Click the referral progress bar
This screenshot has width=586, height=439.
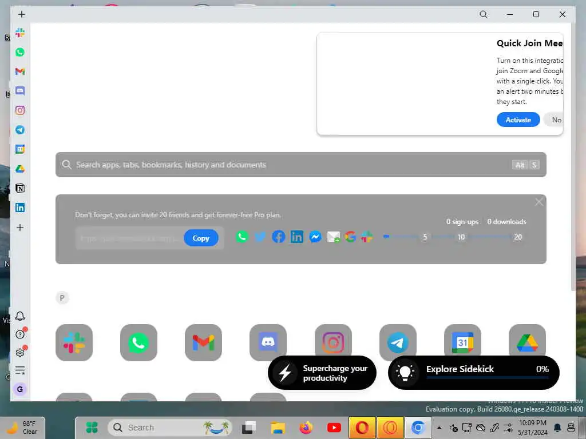(453, 237)
